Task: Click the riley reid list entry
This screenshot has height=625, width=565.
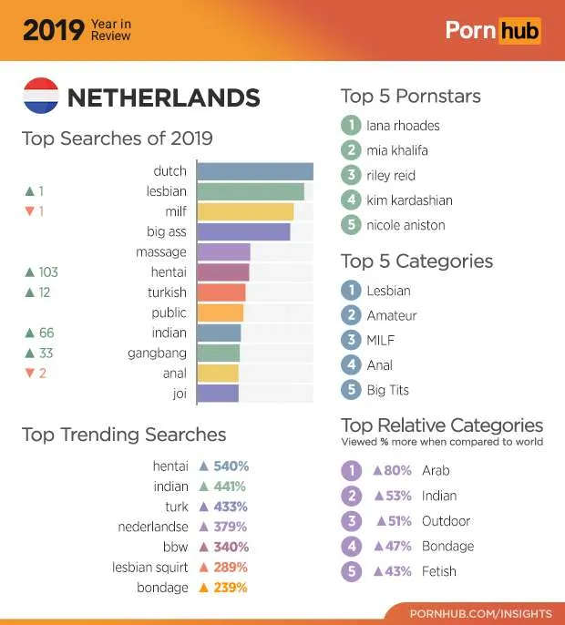Action: 391,175
